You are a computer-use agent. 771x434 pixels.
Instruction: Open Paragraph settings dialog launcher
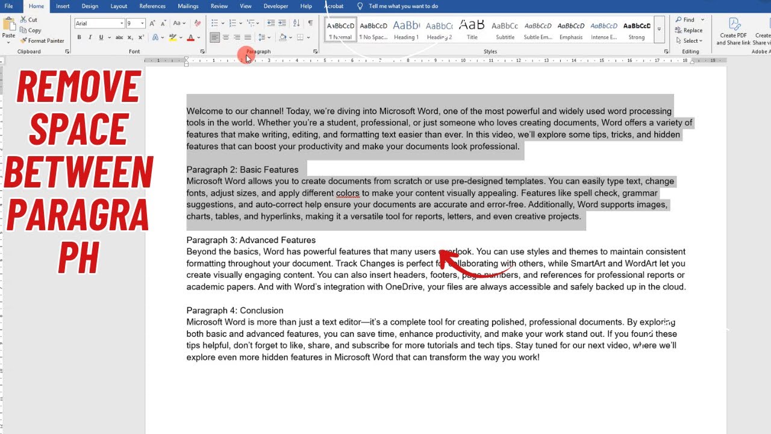pos(316,52)
